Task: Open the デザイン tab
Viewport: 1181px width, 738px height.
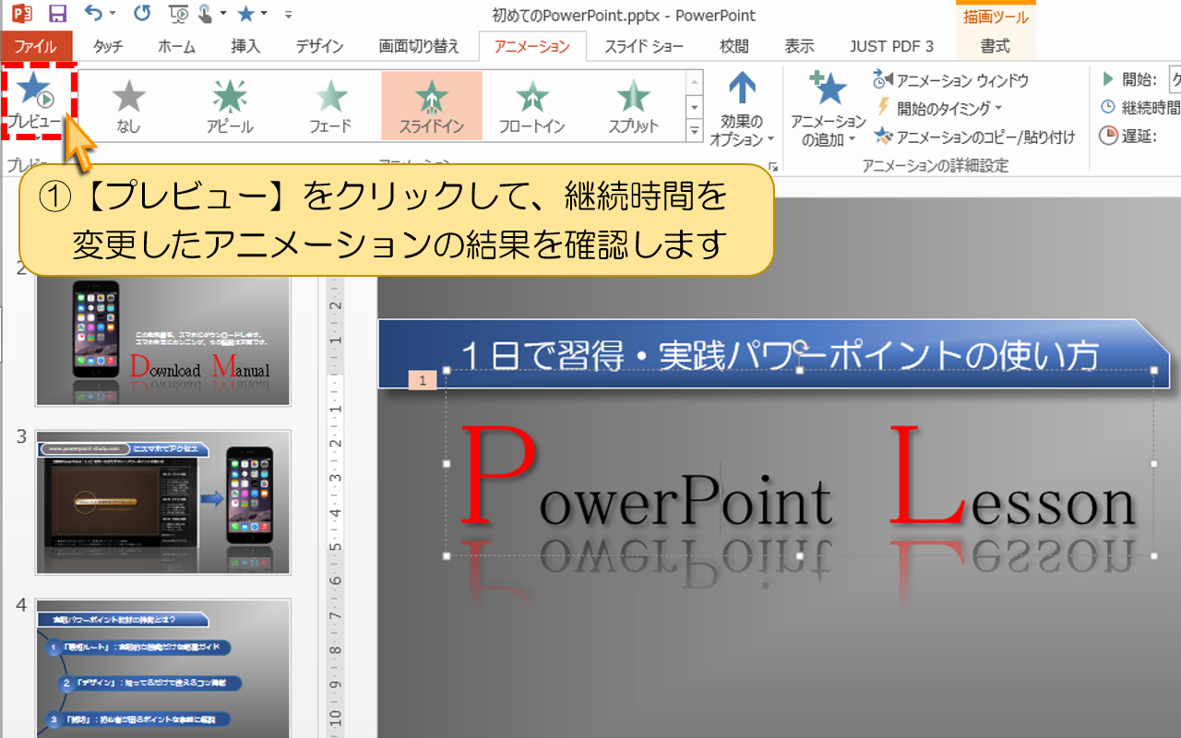Action: coord(319,46)
